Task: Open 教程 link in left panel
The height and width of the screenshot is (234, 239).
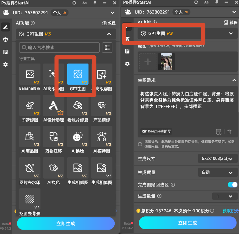Action: (x=109, y=23)
